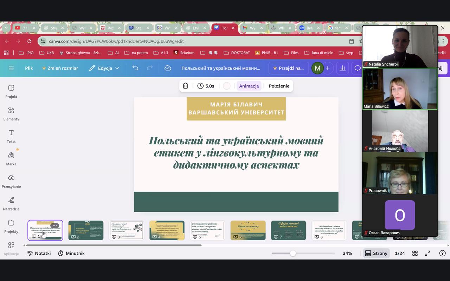Select slide 6 thumbnail Правила етикету
Image resolution: width=450 pixels, height=281 pixels.
click(x=248, y=230)
